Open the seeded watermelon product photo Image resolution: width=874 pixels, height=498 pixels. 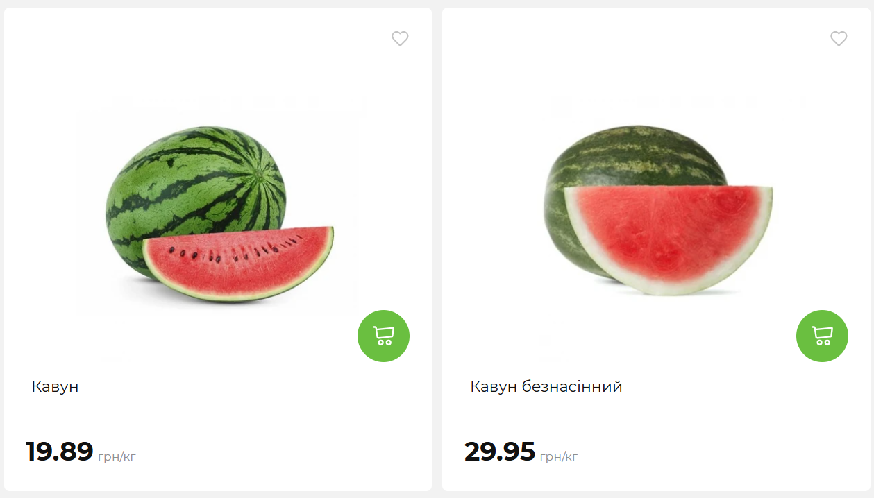coord(219,212)
